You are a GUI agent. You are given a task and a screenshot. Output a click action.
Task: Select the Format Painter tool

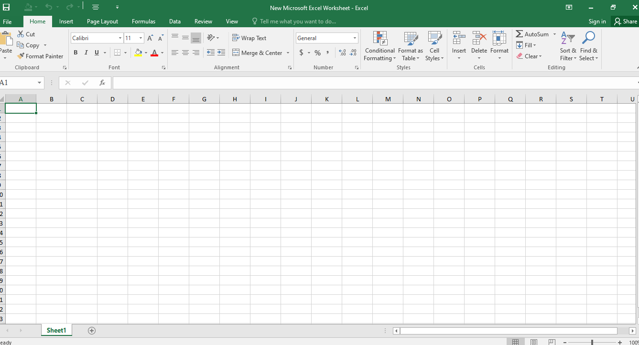coord(40,56)
